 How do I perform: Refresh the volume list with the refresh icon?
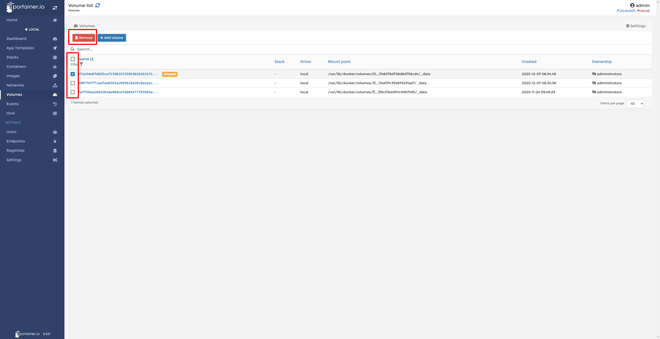[98, 5]
